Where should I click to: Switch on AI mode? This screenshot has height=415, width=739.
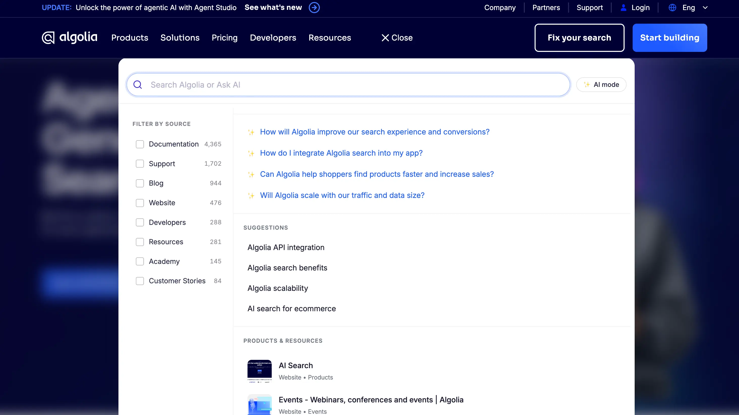[x=601, y=85]
